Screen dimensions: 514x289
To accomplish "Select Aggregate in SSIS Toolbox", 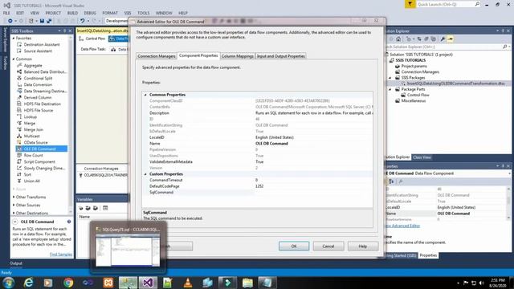I will click(33, 65).
